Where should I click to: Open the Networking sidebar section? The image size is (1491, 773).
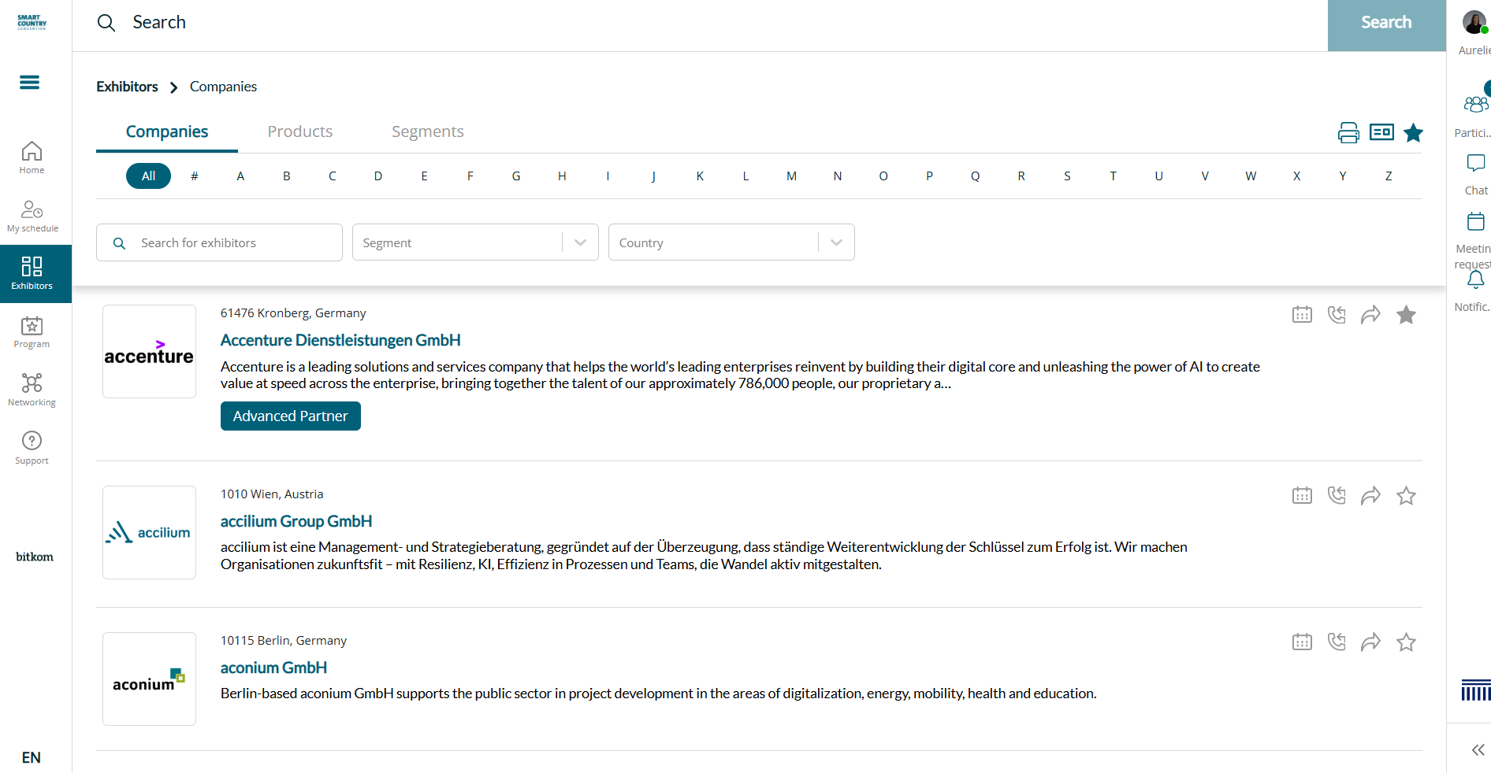point(32,390)
